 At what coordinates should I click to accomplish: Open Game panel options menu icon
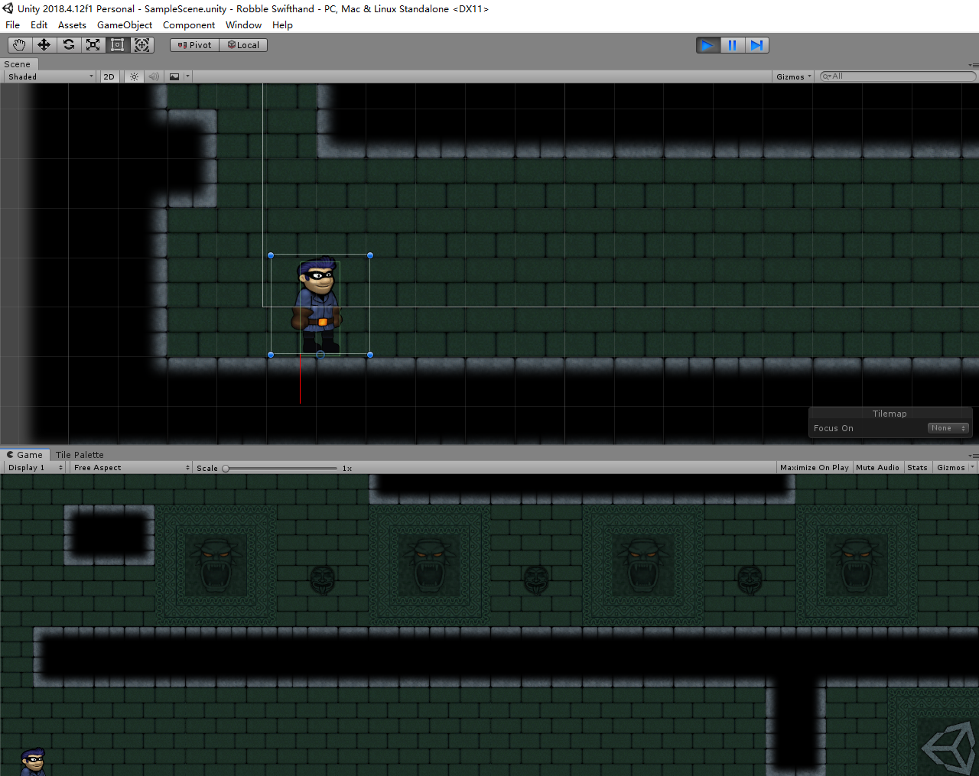pyautogui.click(x=973, y=455)
